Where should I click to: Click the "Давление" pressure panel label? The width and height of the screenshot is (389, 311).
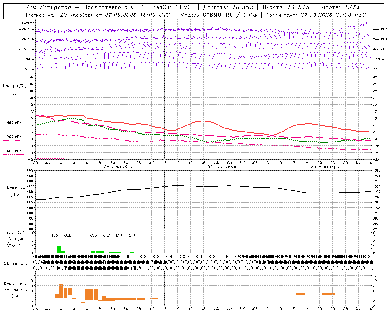(x=16, y=188)
